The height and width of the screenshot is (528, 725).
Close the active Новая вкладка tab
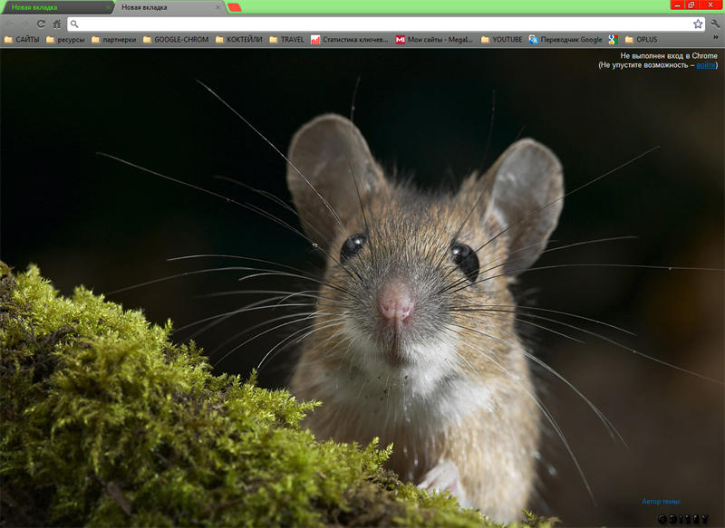coord(217,7)
